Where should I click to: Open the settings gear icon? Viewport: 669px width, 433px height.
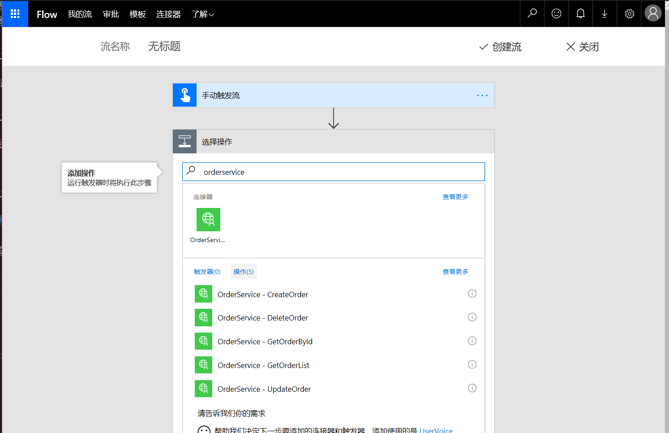[629, 13]
